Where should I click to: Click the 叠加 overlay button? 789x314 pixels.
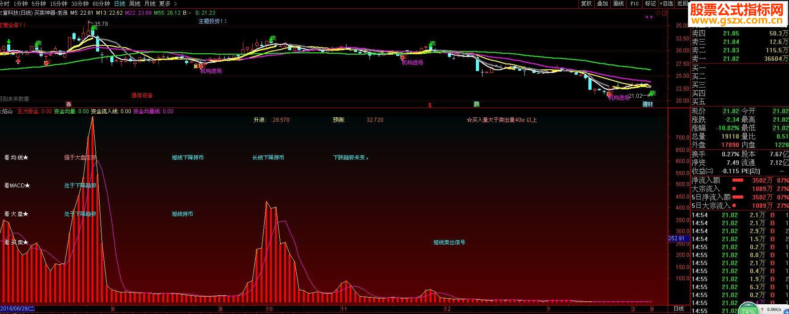pos(602,4)
